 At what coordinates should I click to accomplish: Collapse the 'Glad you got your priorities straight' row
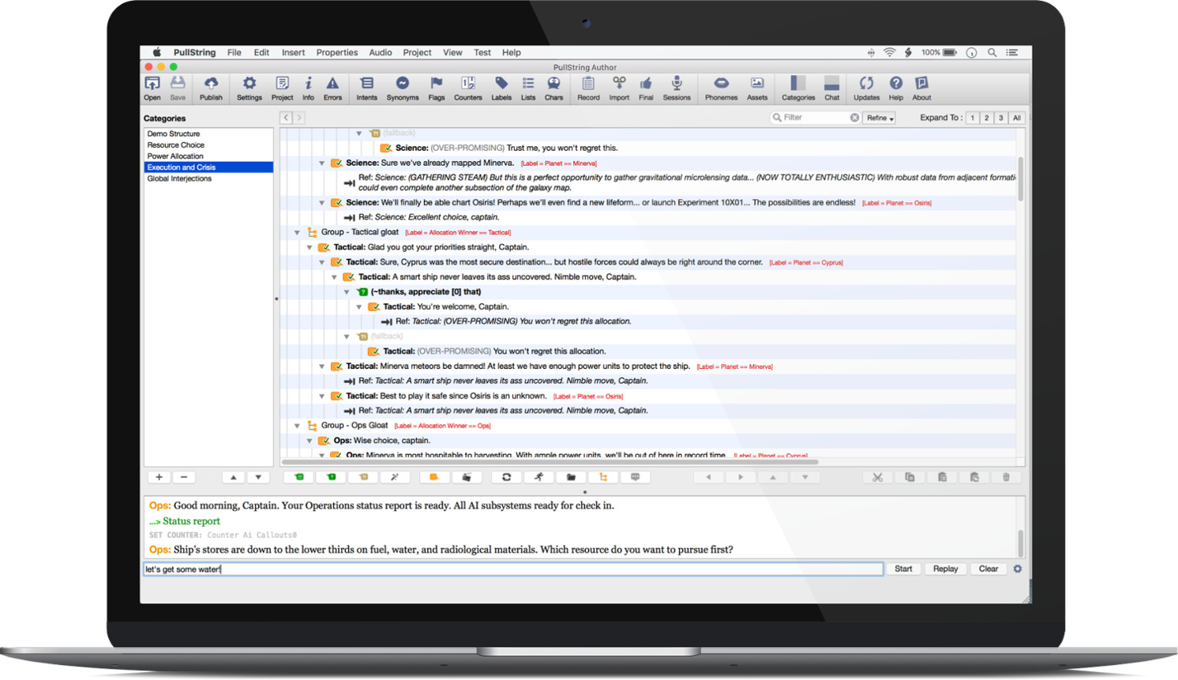[310, 247]
